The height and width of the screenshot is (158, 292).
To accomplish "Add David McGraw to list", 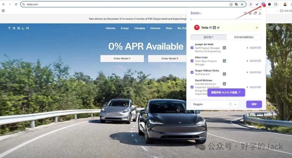I will [254, 87].
